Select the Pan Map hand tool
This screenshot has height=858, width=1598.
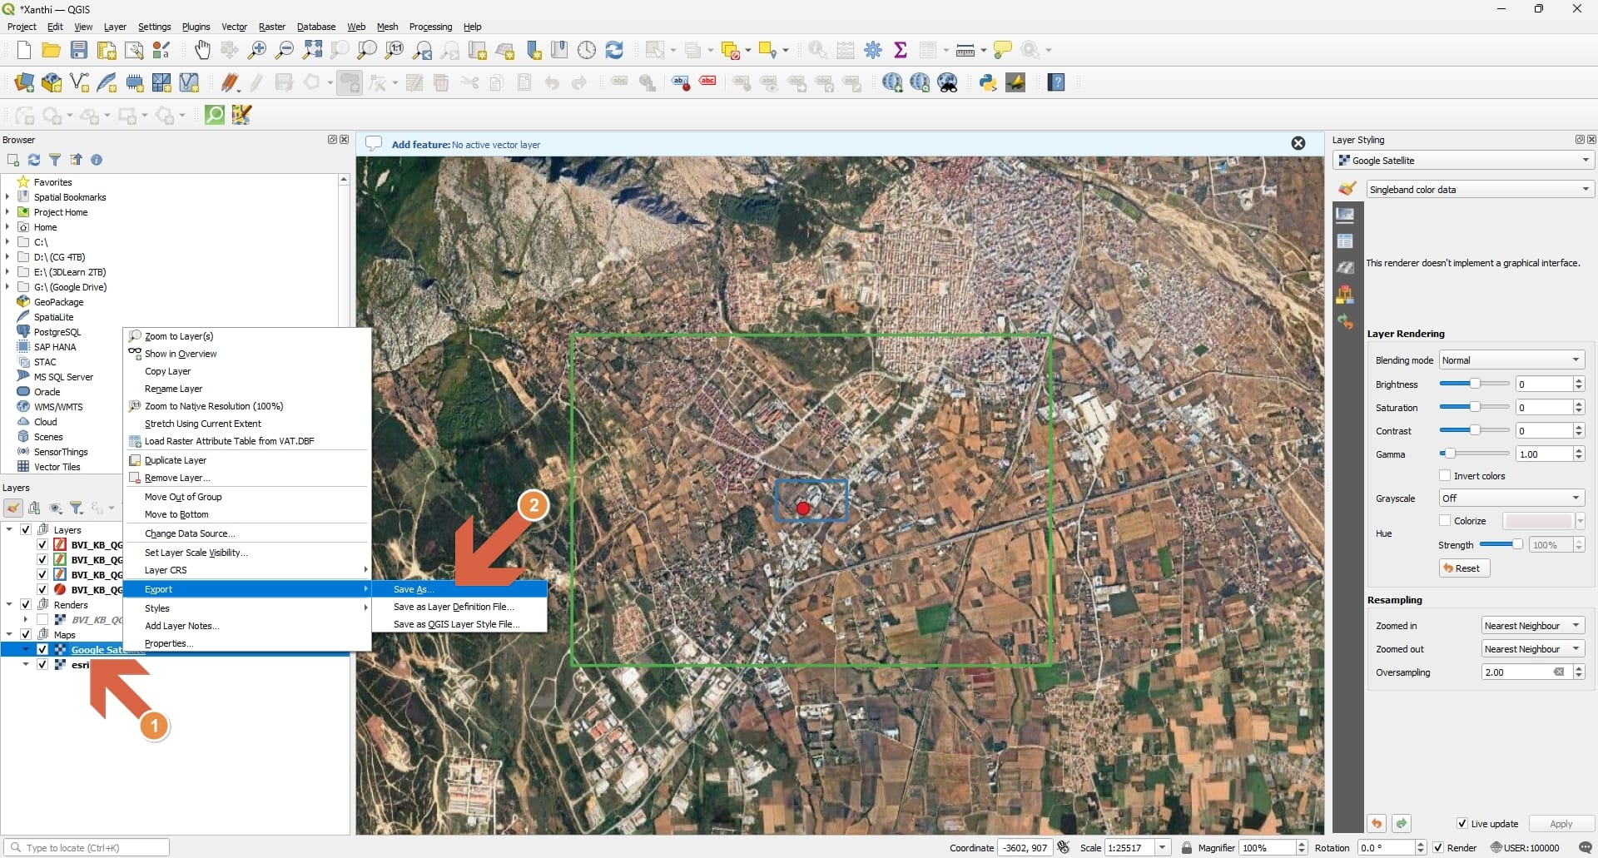click(202, 50)
